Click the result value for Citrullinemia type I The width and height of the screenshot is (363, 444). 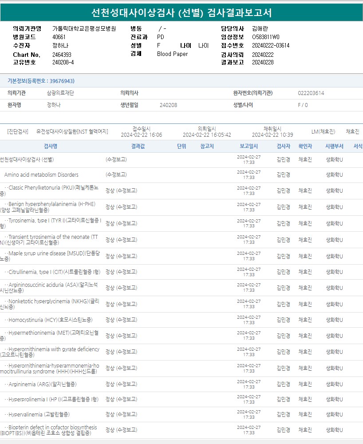point(121,272)
